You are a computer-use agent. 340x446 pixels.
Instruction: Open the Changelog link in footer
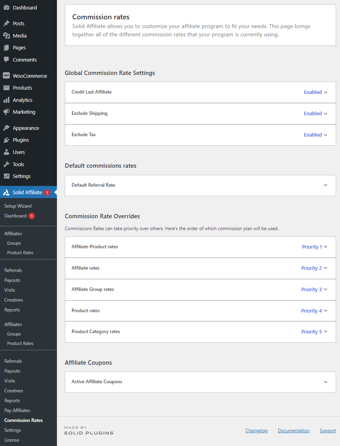point(256,431)
